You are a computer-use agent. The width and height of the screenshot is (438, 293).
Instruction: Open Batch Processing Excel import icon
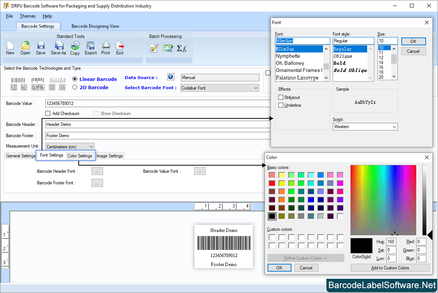[167, 48]
